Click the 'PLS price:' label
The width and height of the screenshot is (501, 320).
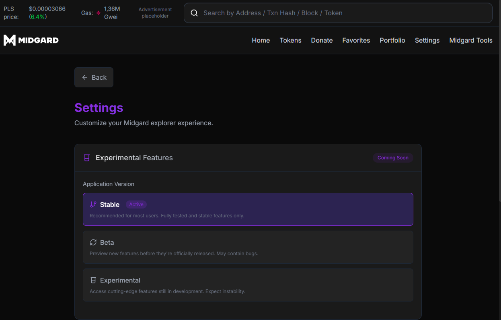coord(11,13)
